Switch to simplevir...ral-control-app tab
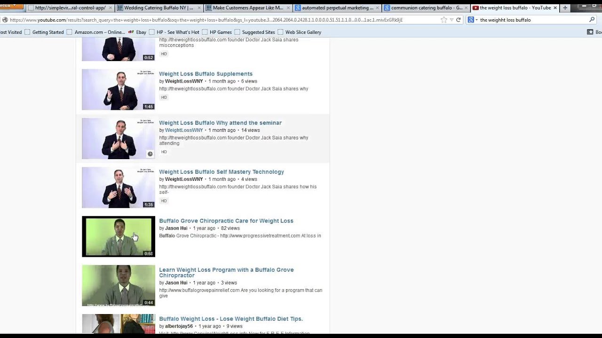This screenshot has width=602, height=338. tap(69, 8)
